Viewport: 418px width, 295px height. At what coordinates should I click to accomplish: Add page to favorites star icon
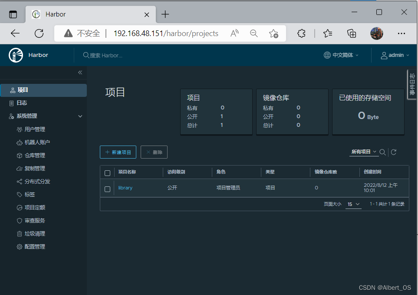point(273,33)
